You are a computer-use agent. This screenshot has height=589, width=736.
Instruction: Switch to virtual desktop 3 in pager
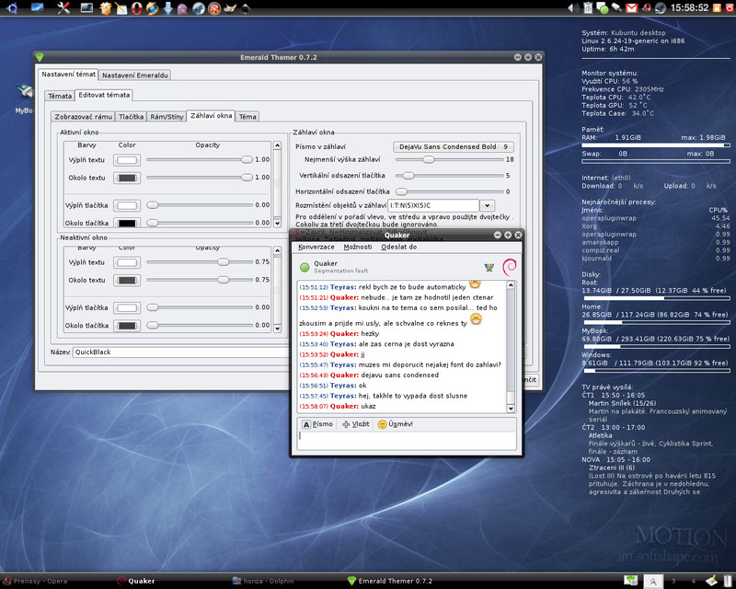[x=673, y=581]
